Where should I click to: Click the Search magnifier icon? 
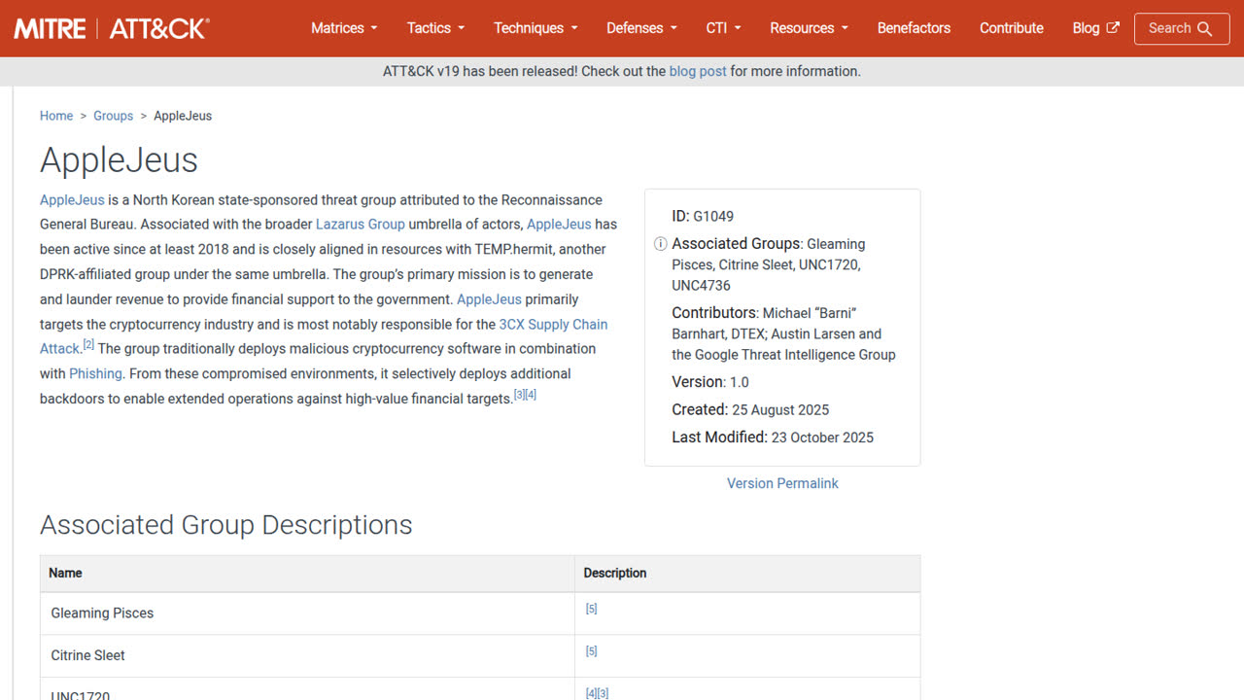coord(1205,29)
